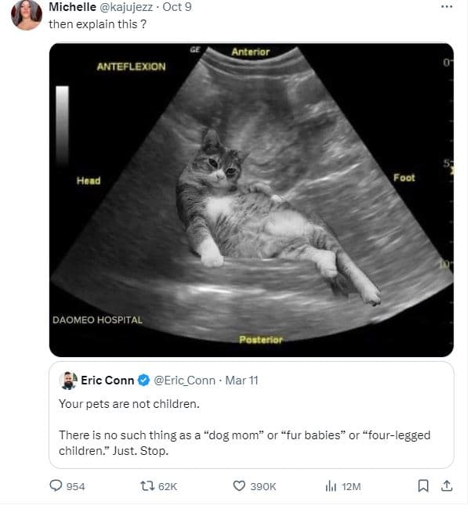Click the Mar 11 date on quoted tweet

point(241,381)
